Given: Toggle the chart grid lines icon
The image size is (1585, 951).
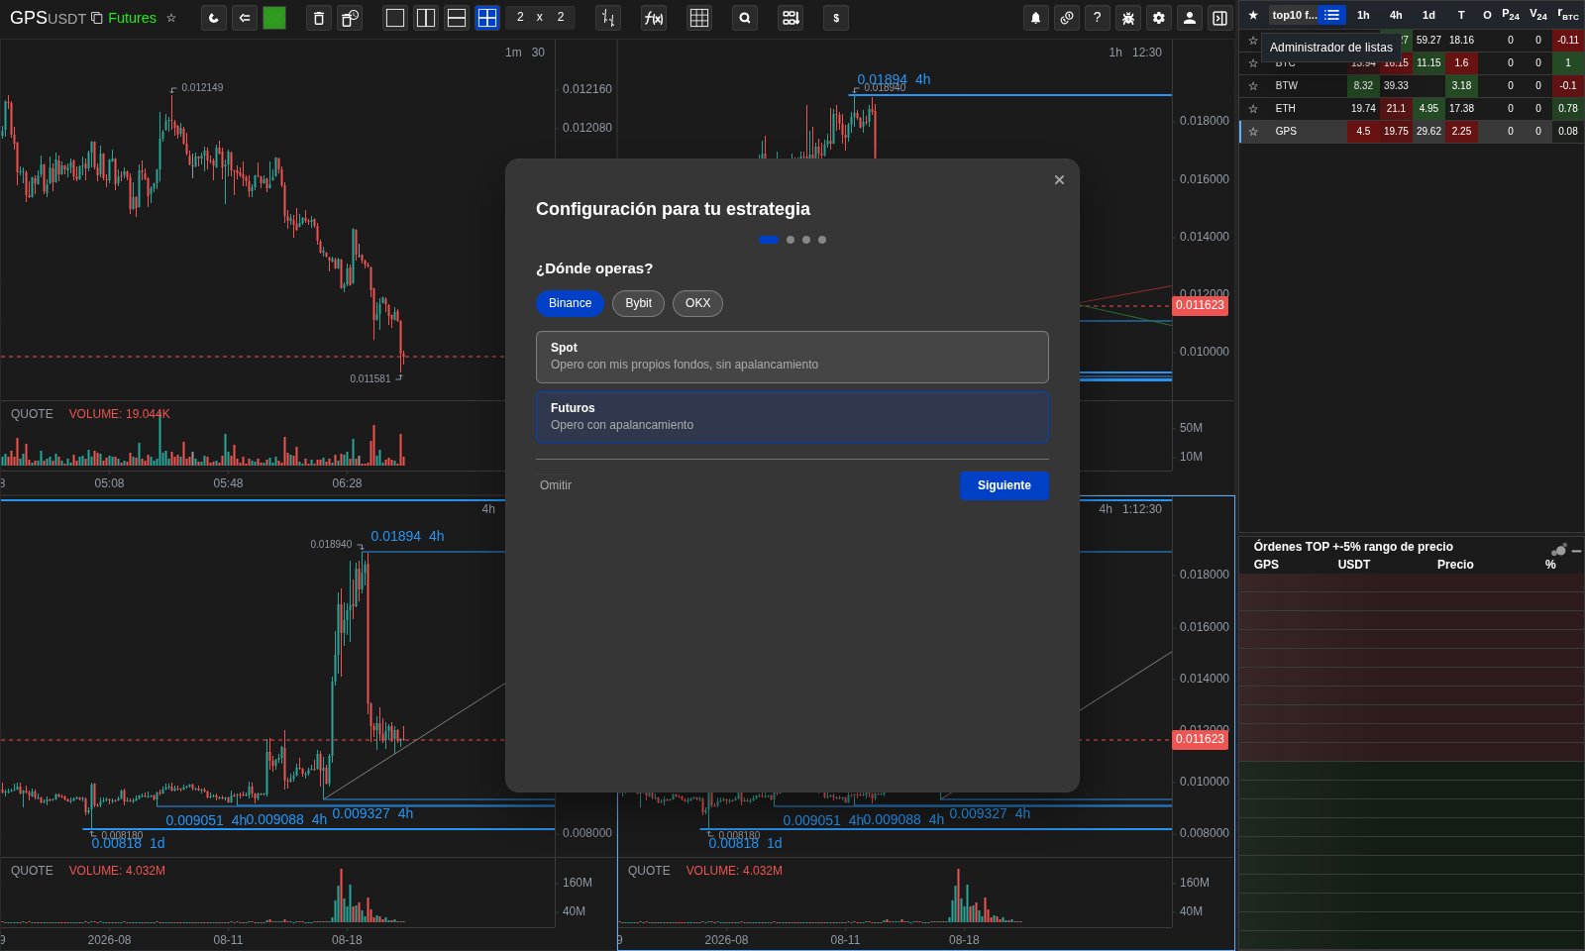Looking at the screenshot, I should pyautogui.click(x=699, y=18).
